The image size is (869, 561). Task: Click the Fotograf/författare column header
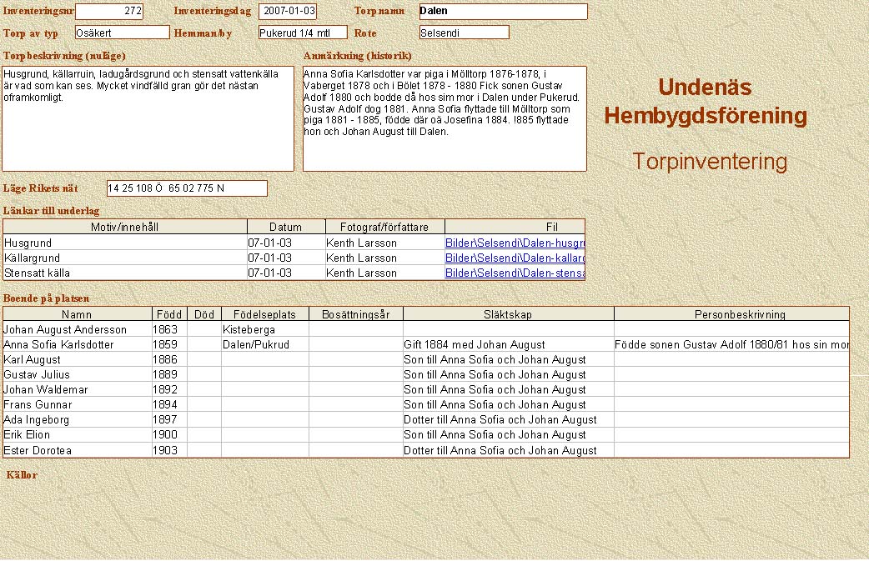384,227
